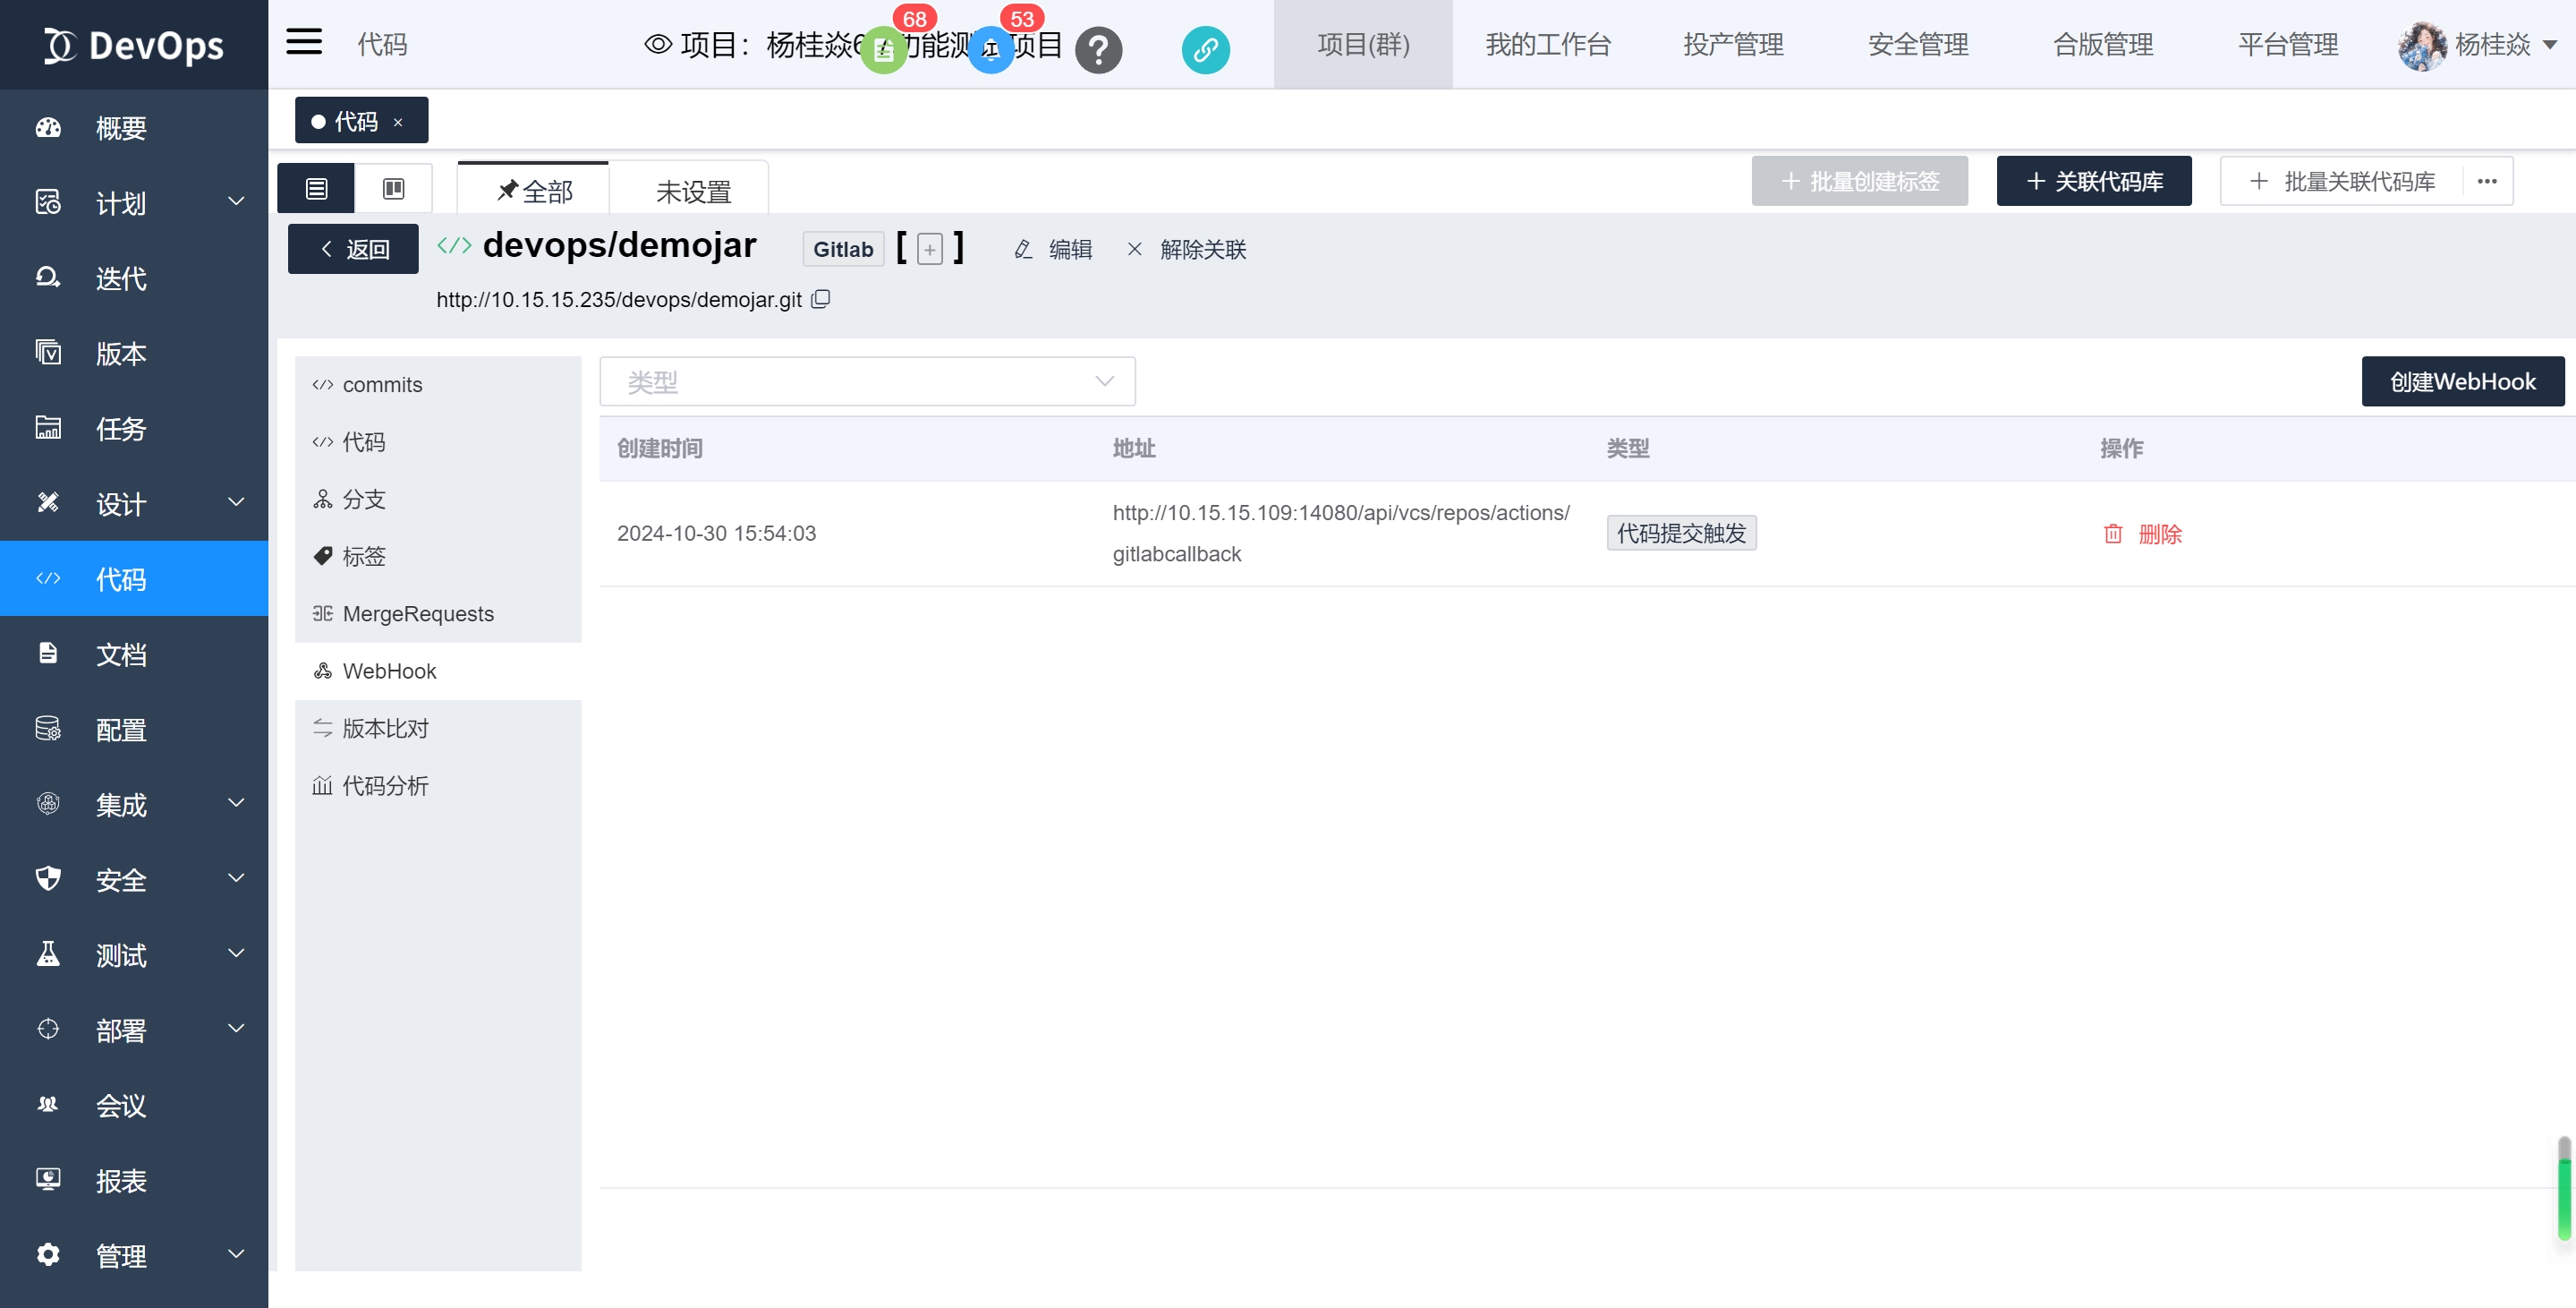Open the blue bell icon with 53 badge
Image resolution: width=2576 pixels, height=1308 pixels.
click(991, 49)
